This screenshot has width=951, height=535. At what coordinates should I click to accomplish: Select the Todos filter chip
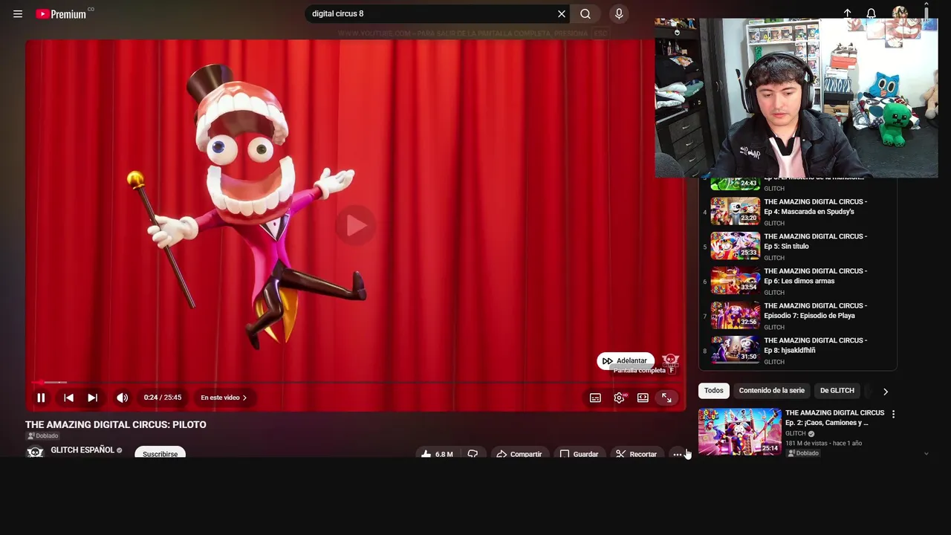point(713,391)
